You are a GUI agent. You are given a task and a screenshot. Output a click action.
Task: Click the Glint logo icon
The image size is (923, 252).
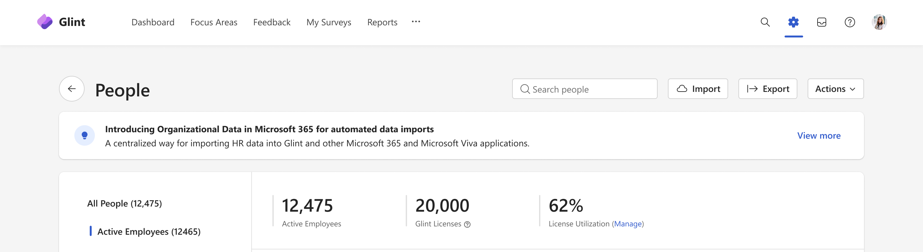point(45,22)
